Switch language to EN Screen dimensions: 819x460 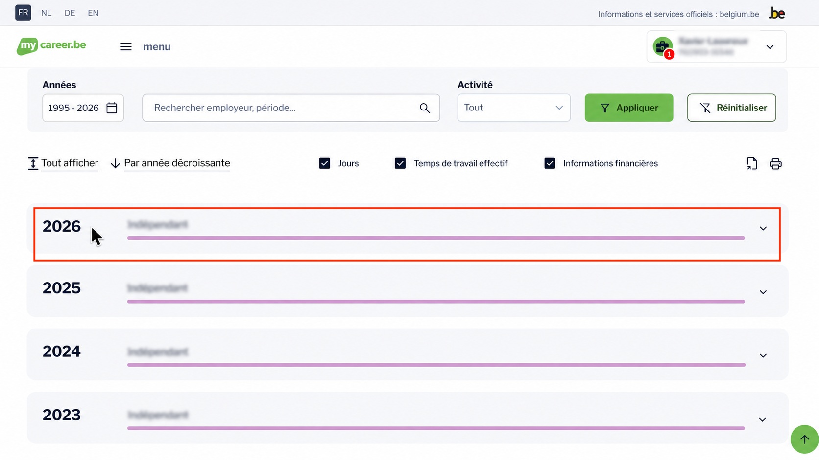[93, 13]
